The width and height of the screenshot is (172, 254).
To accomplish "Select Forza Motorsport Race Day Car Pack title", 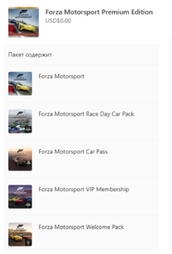I will point(86,114).
